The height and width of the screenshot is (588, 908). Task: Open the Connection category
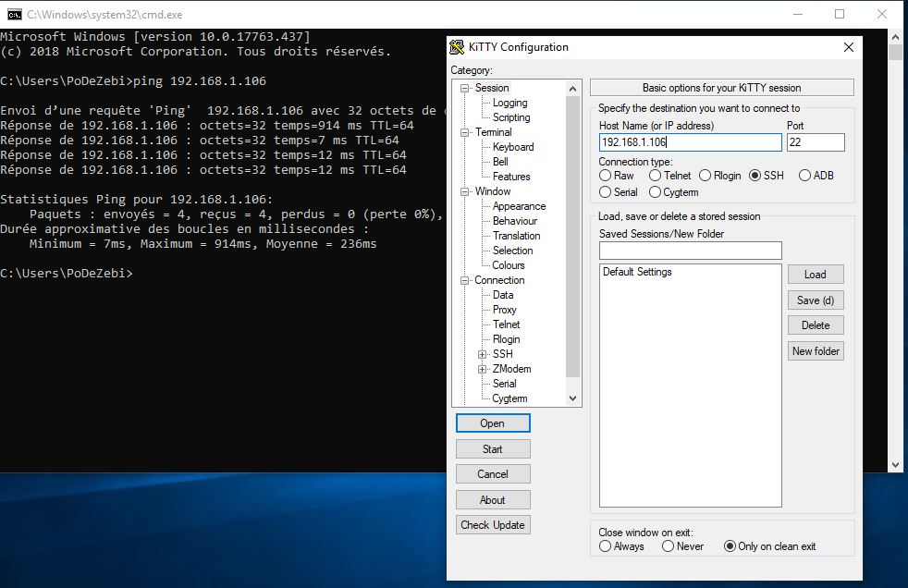(x=499, y=280)
